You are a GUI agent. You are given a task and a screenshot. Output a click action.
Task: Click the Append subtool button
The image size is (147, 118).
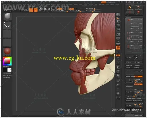(x=138, y=65)
